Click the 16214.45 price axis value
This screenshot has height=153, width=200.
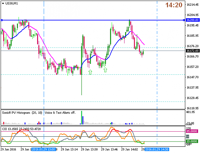point(193,5)
